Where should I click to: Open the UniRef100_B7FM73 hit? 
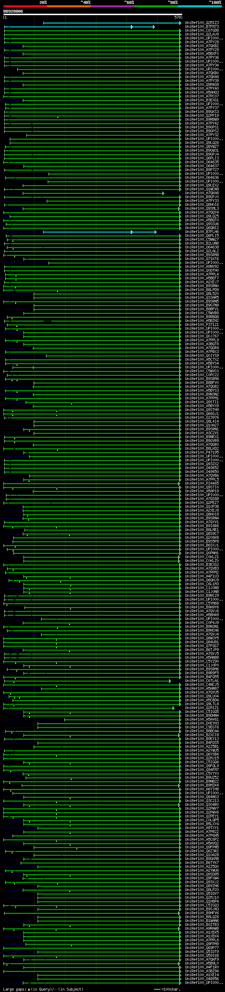coord(202,27)
